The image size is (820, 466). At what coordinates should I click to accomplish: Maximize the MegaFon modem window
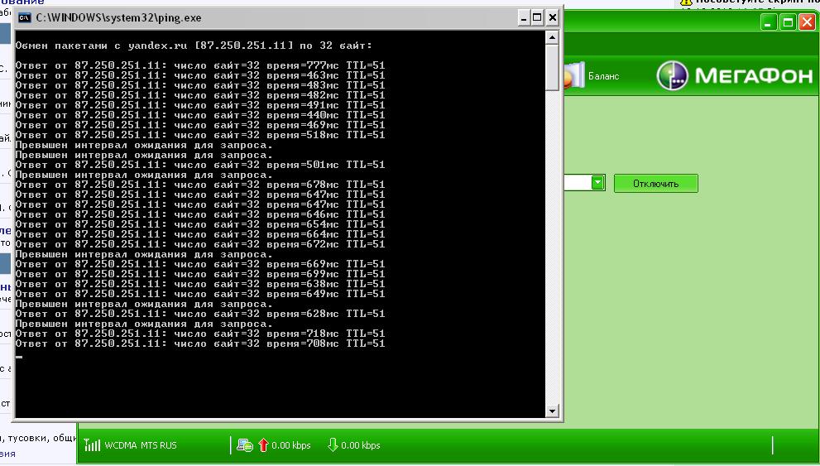coord(788,22)
